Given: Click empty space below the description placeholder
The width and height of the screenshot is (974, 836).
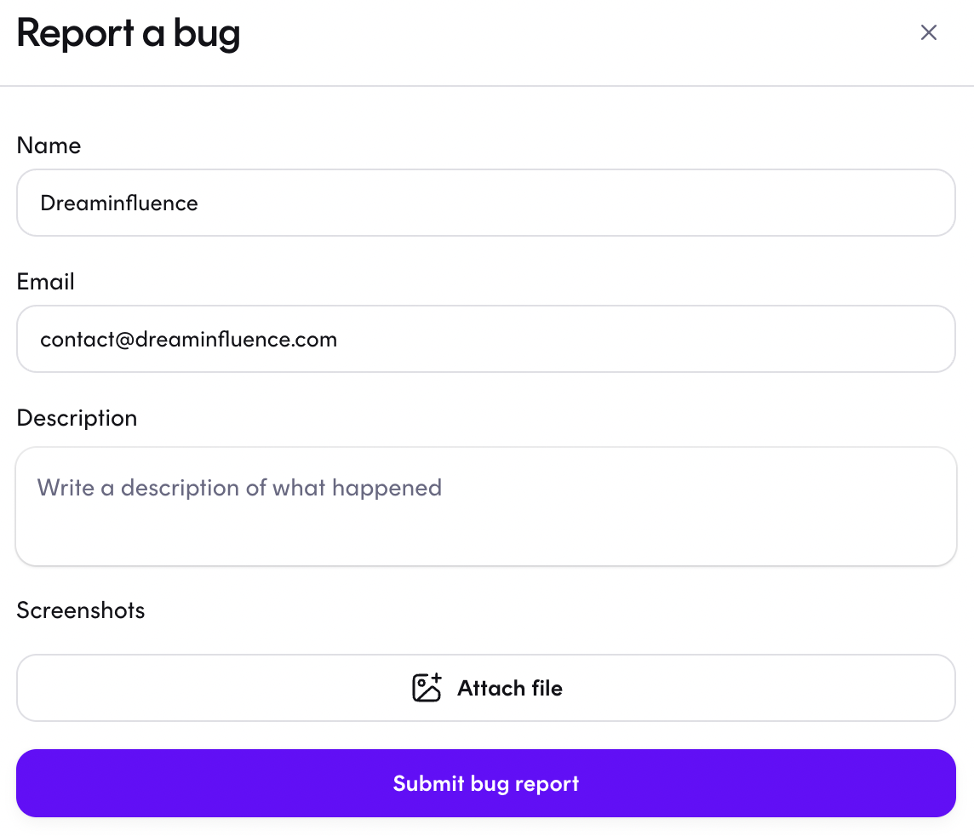Looking at the screenshot, I should pyautogui.click(x=486, y=534).
